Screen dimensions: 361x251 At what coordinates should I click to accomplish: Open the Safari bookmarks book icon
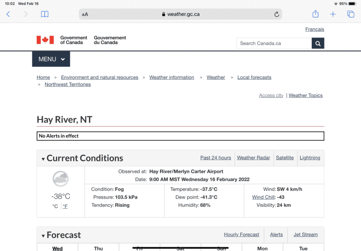click(45, 14)
